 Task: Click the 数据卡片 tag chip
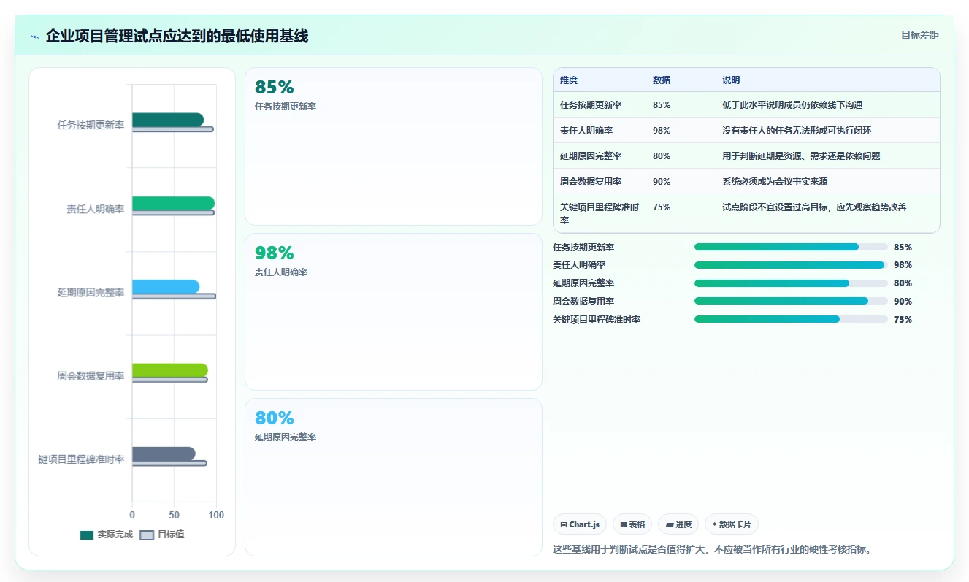732,524
